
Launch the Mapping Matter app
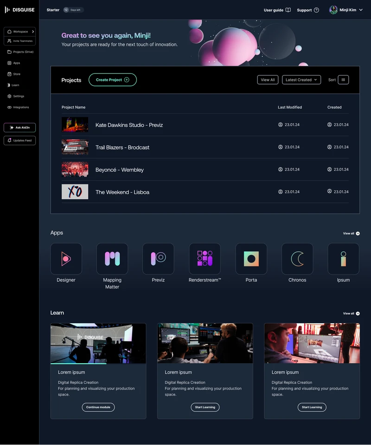point(112,259)
